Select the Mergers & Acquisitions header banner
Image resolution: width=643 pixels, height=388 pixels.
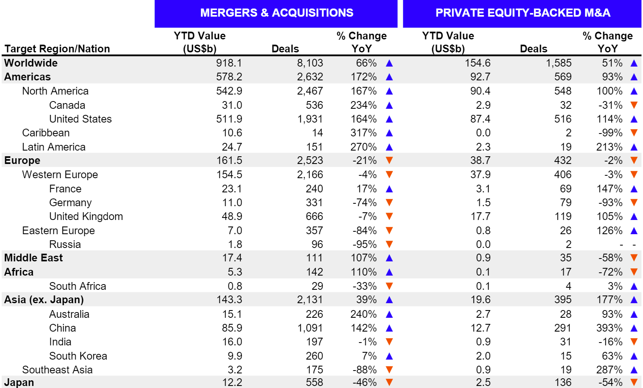click(x=276, y=13)
